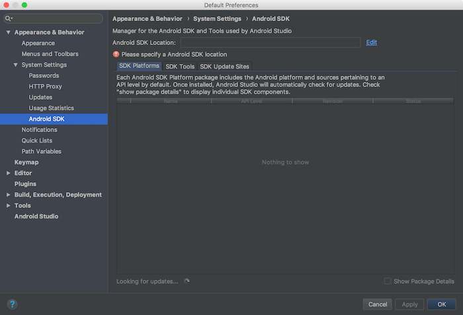Click the Apply button
The height and width of the screenshot is (315, 463).
[409, 304]
